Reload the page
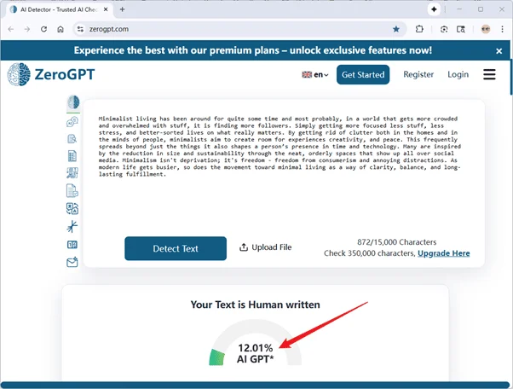 (43, 29)
